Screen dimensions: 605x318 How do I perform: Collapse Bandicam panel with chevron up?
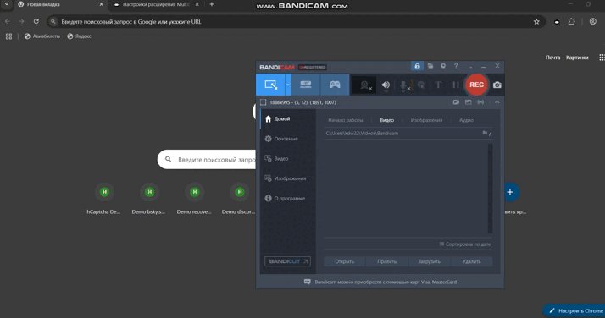tap(497, 102)
